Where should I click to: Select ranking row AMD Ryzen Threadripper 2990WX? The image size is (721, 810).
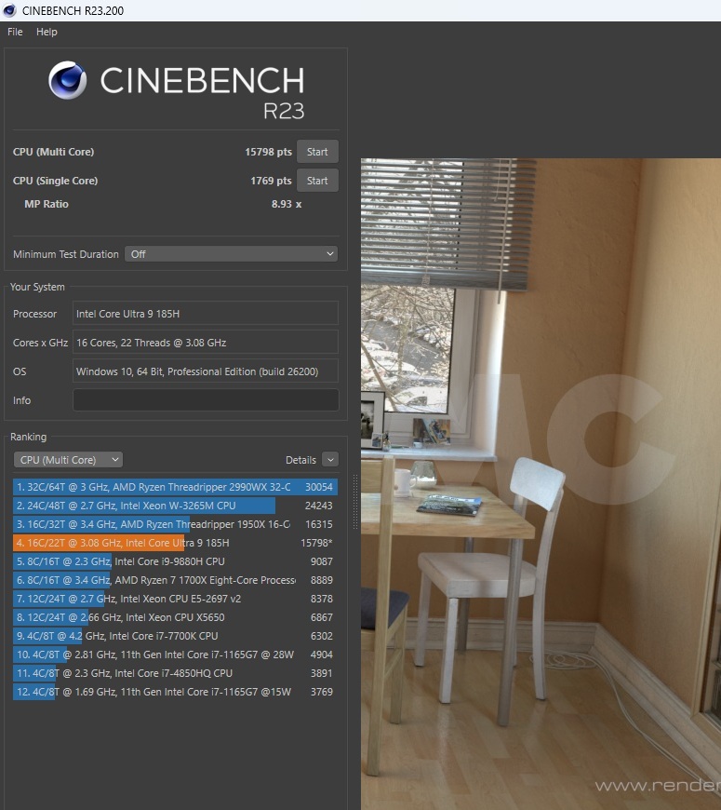pyautogui.click(x=175, y=487)
